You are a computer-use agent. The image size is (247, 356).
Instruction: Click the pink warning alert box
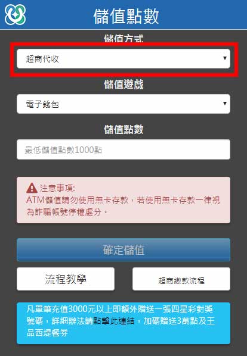pos(123,200)
